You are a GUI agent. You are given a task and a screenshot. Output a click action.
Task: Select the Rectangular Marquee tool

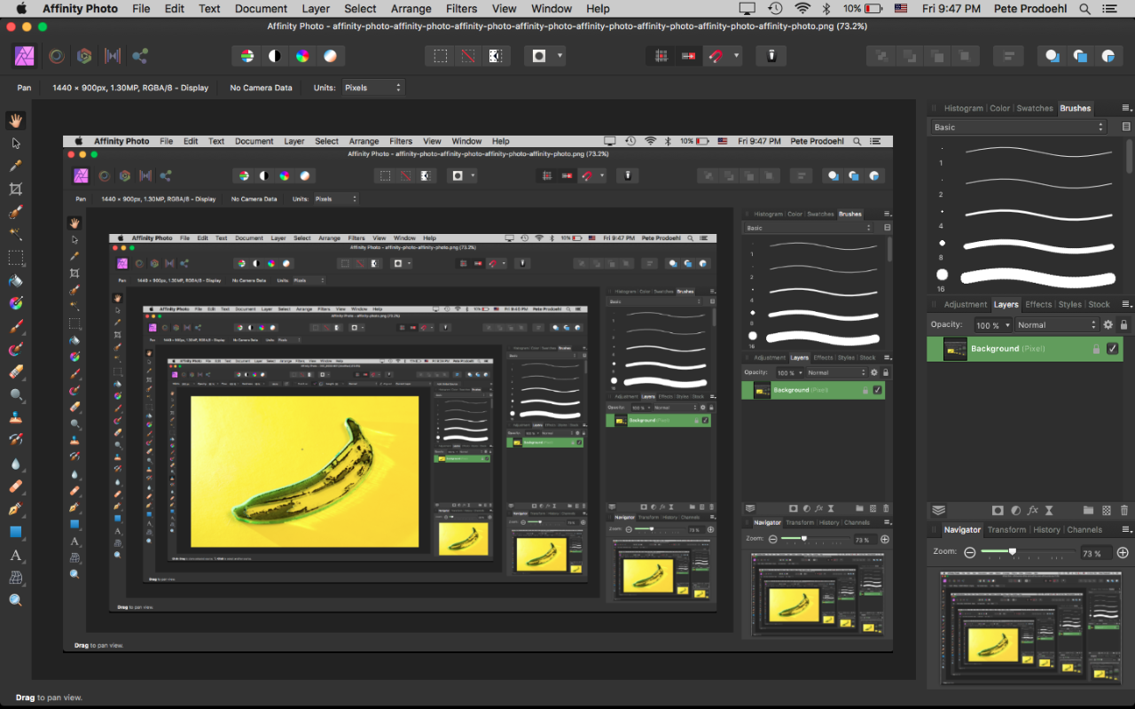(x=15, y=258)
